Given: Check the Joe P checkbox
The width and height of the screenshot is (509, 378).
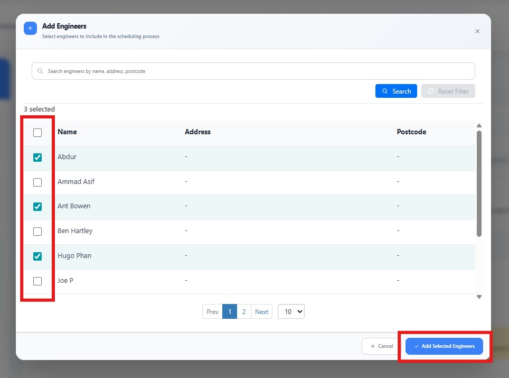Looking at the screenshot, I should pyautogui.click(x=37, y=281).
